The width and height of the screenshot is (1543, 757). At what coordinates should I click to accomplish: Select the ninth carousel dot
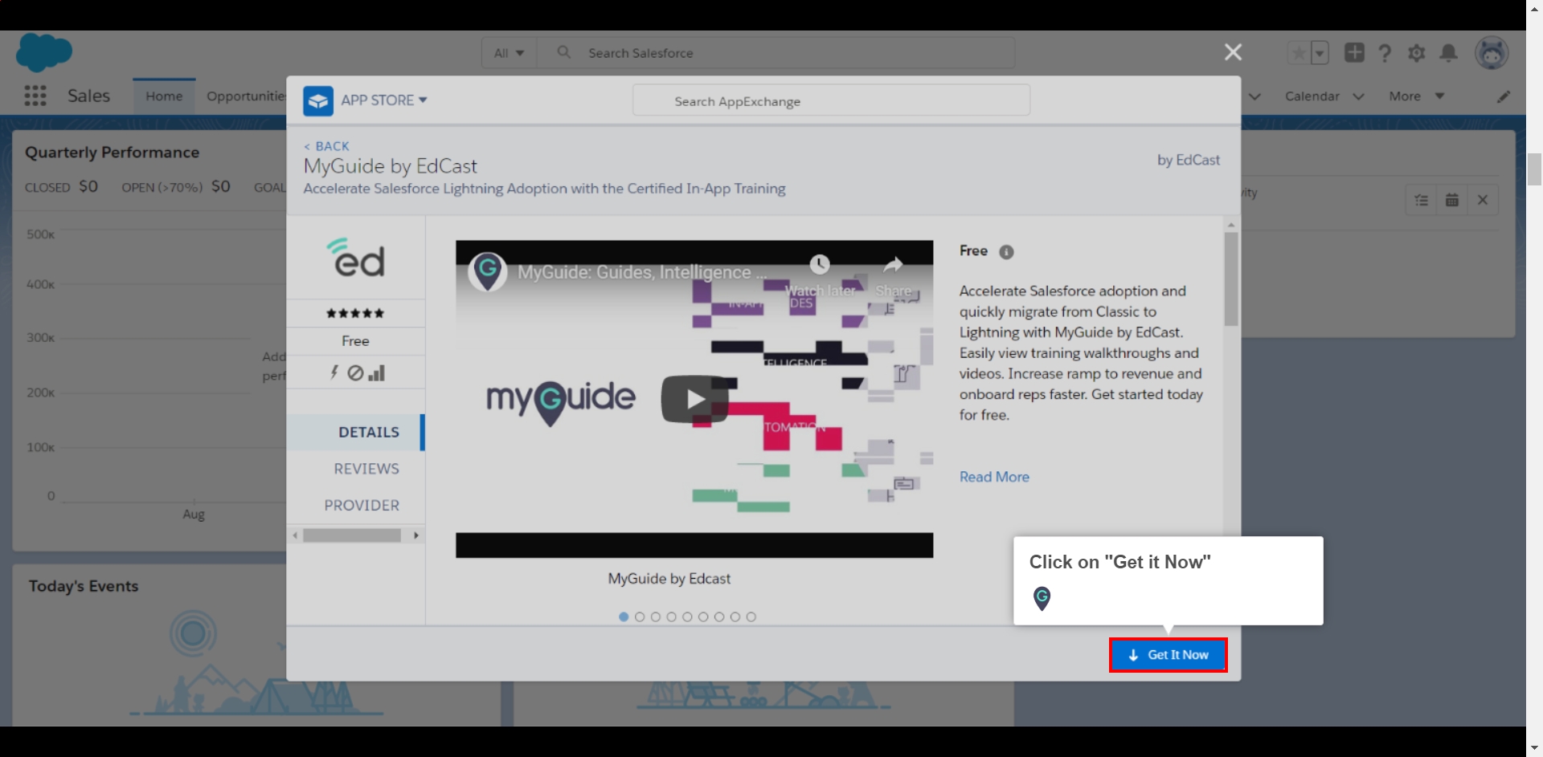click(x=751, y=617)
